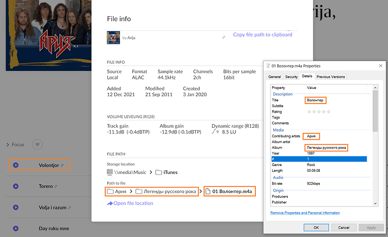Viewport: 388px width, 237px height.
Task: Click the storage server icon before \\media\Music
Action: click(110, 172)
